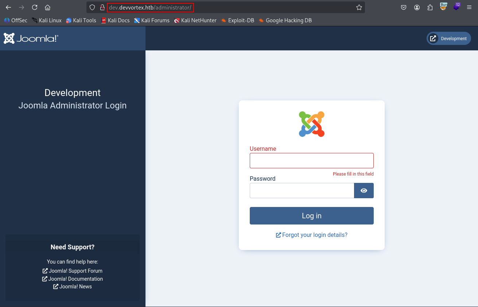
Task: Bookmark this page with the star icon
Action: point(359,7)
